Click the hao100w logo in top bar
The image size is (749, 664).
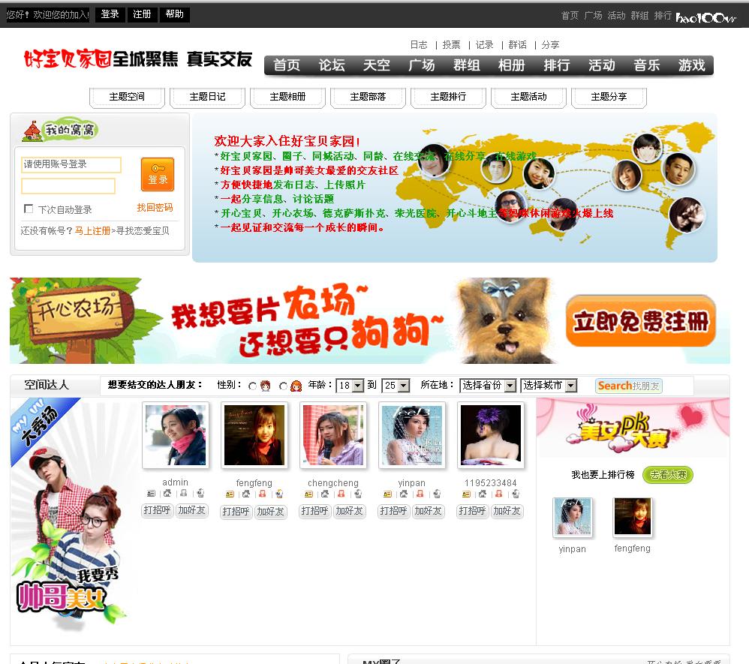click(705, 18)
